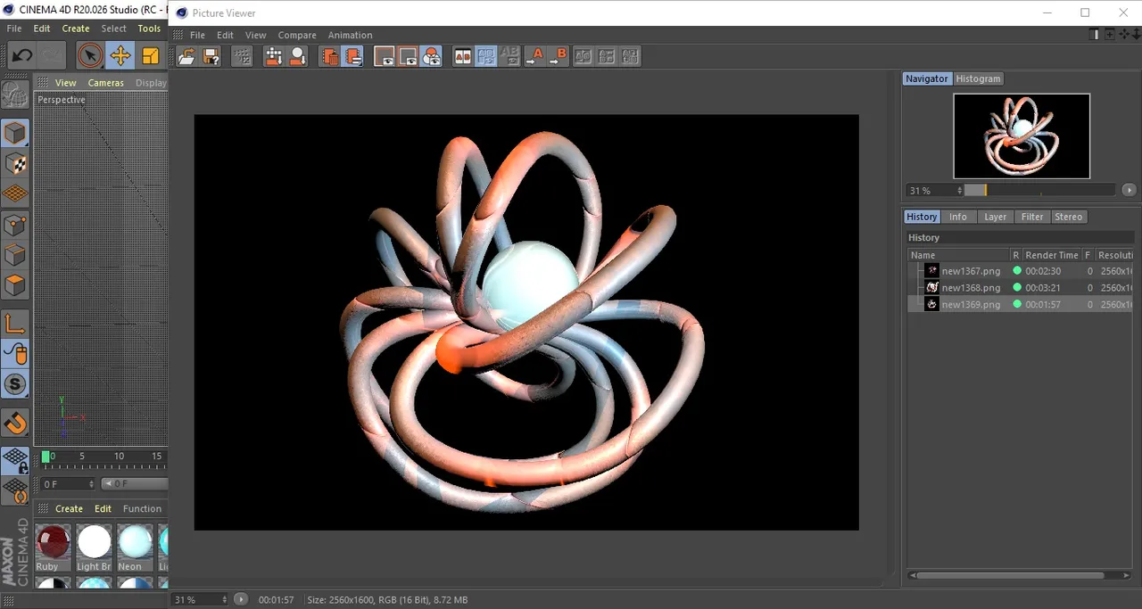
Task: Click the Open image folder icon
Action: coord(186,56)
